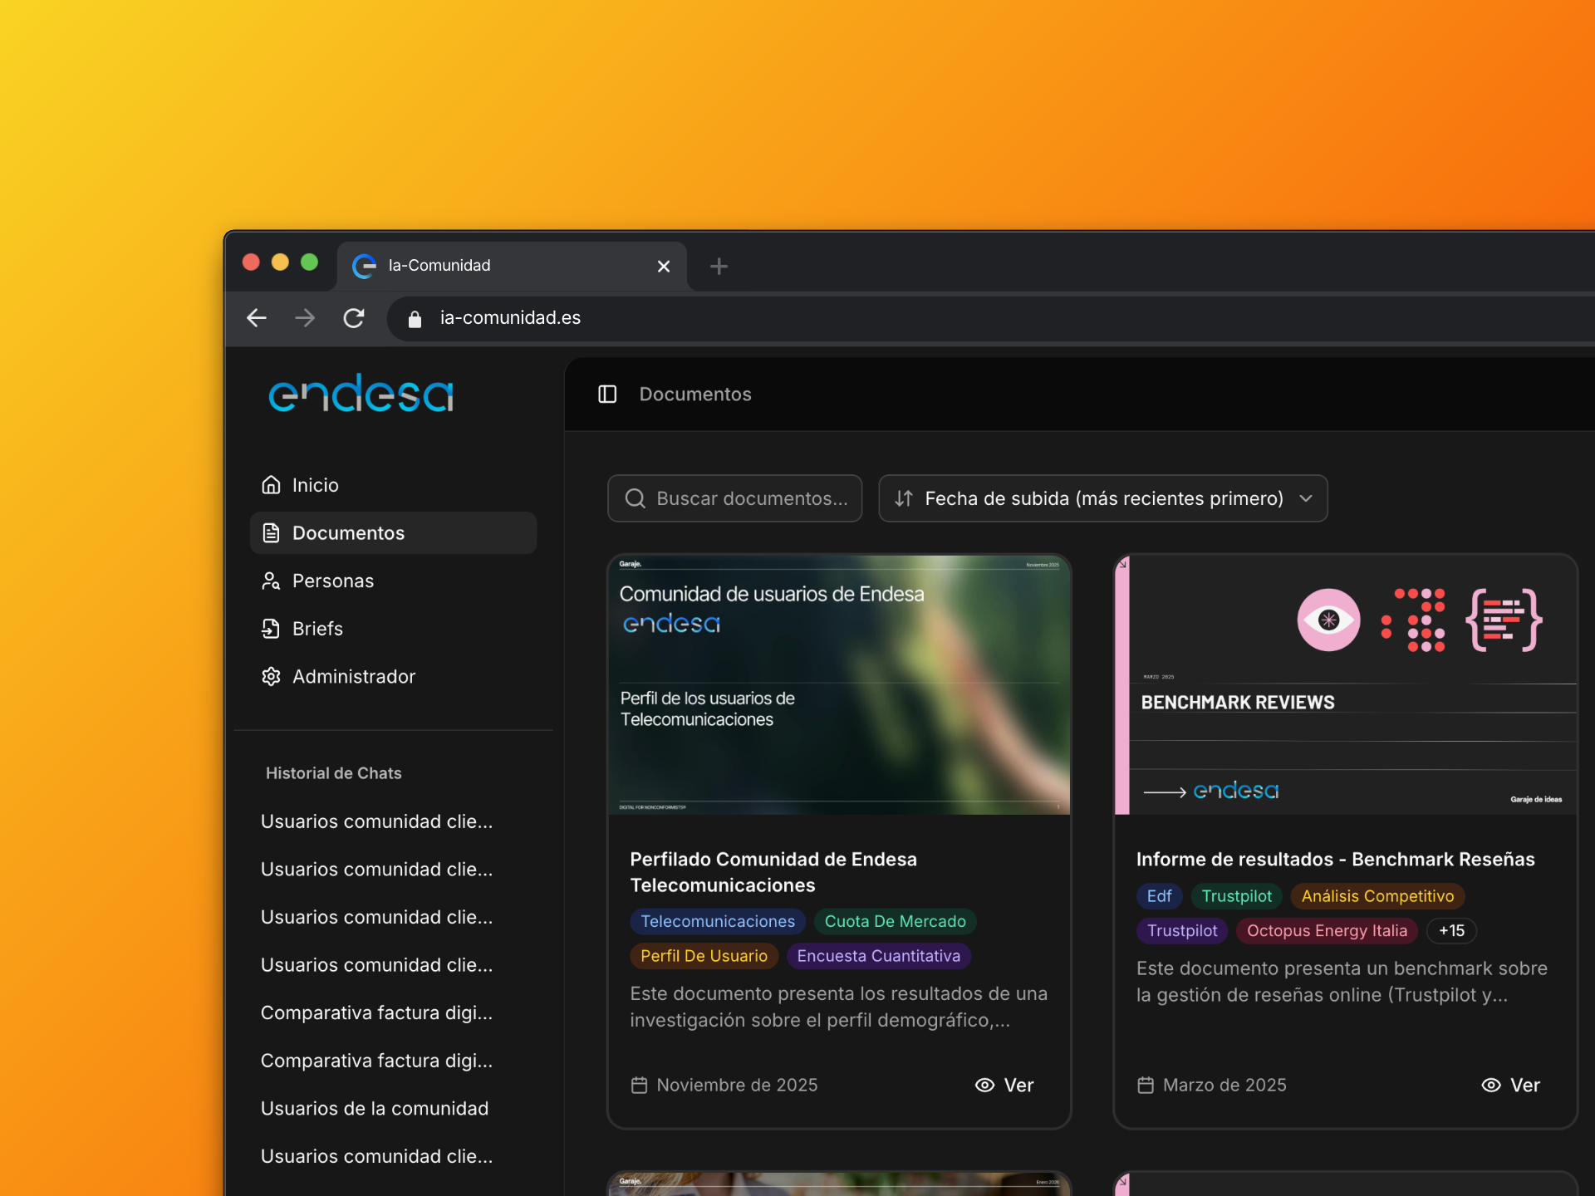Screen dimensions: 1595x1196
Task: Open the Perfilado Comunidad de Endesa Telecomunicaciones title
Action: point(773,872)
